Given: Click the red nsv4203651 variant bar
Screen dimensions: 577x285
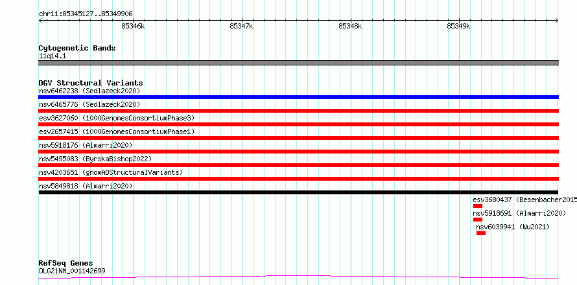Looking at the screenshot, I should [298, 179].
